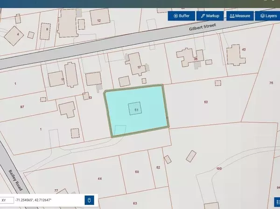
Task: Click the XY coordinate format selector
Action: [x=6, y=201]
